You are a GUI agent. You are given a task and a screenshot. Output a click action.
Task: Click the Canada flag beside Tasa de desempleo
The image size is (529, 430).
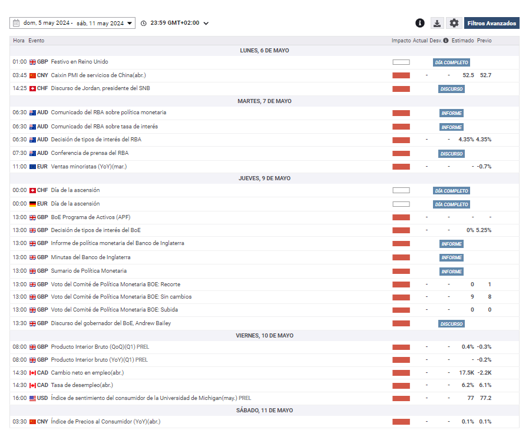pos(33,385)
